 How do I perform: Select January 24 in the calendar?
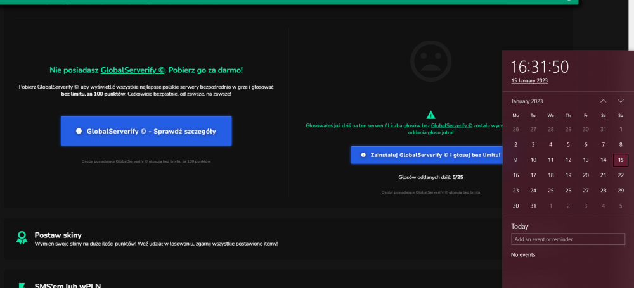pos(533,191)
